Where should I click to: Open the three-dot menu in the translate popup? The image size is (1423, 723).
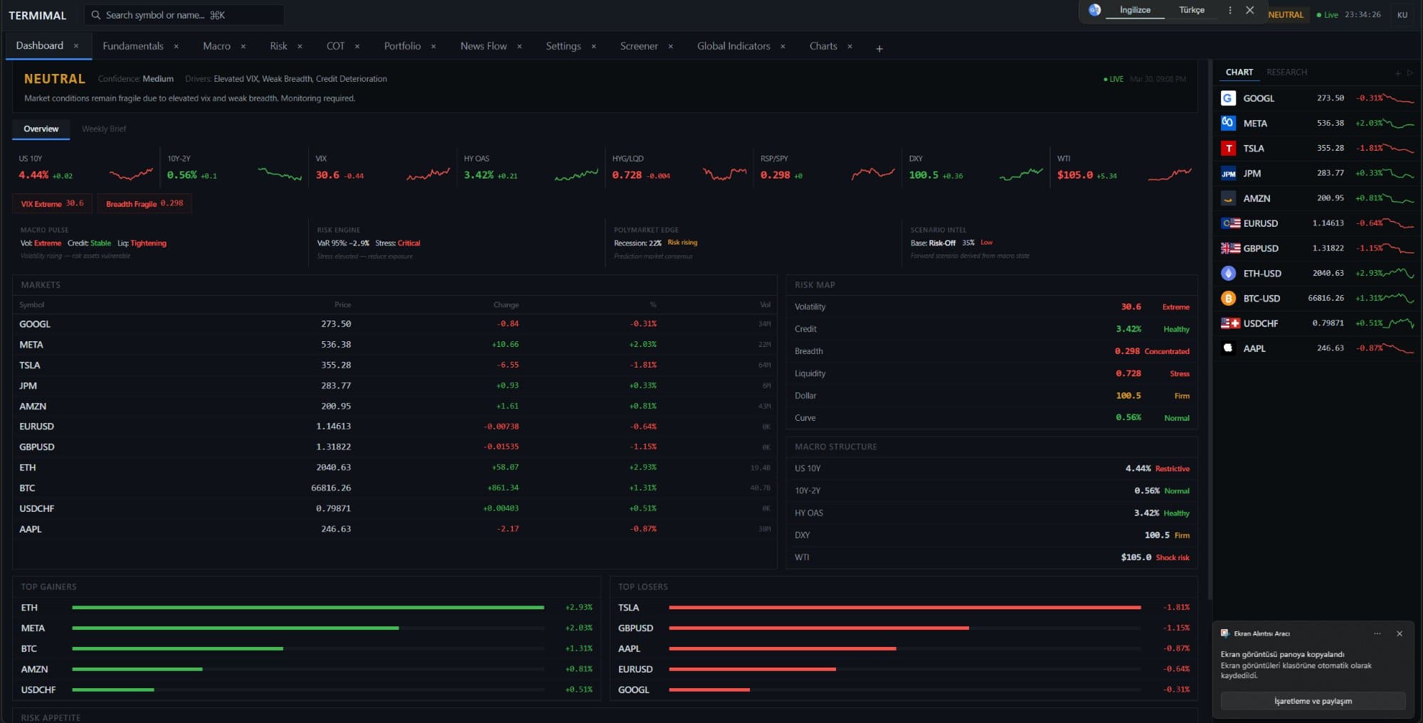tap(1229, 10)
